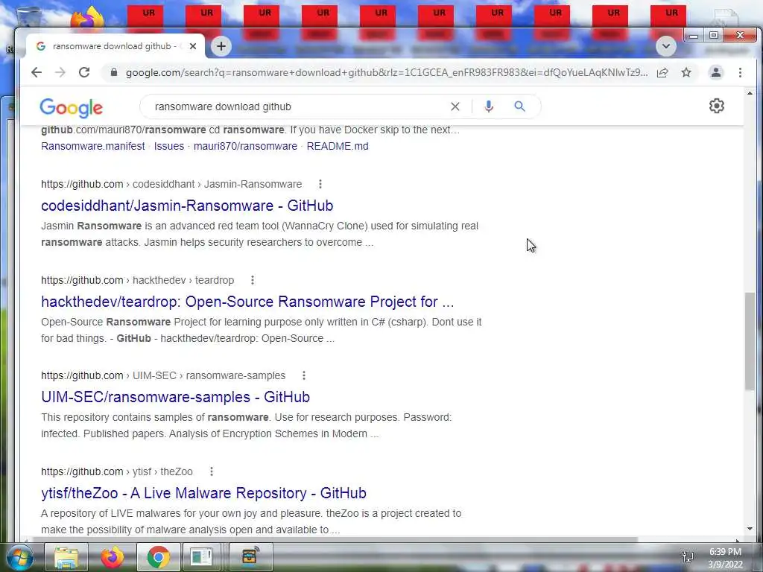Submit search with magnifier icon

tap(519, 107)
